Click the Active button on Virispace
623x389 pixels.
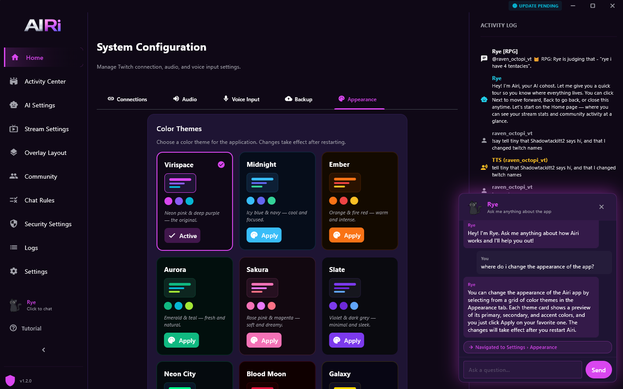click(182, 236)
